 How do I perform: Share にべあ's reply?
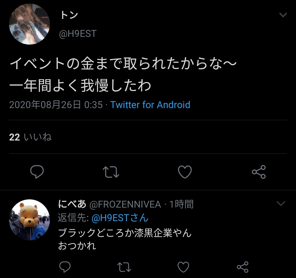243,267
